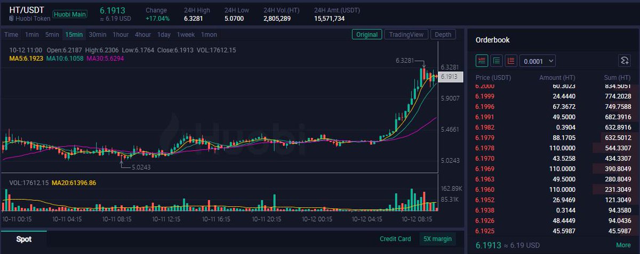
Task: Select the 6.1969 sell order price
Action: (484, 169)
